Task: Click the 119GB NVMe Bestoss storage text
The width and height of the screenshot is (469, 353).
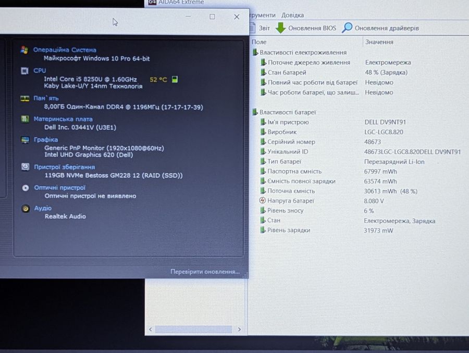Action: 114,175
